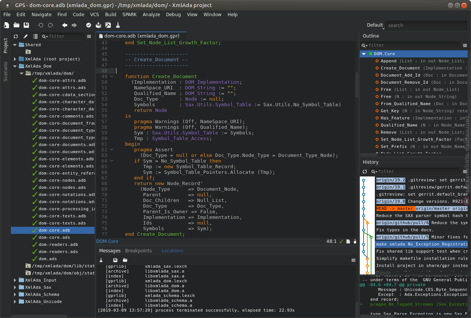This screenshot has width=471, height=318.
Task: Build all with the hammer toolbar icon
Action: 108,25
